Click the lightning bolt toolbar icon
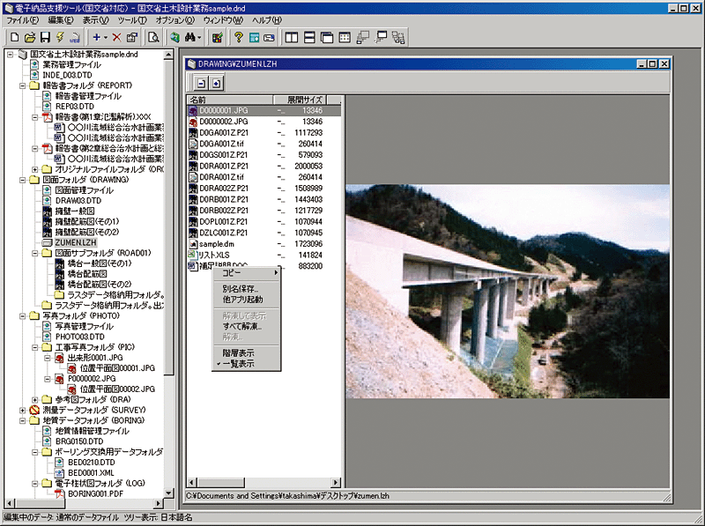The height and width of the screenshot is (526, 705). click(x=59, y=37)
